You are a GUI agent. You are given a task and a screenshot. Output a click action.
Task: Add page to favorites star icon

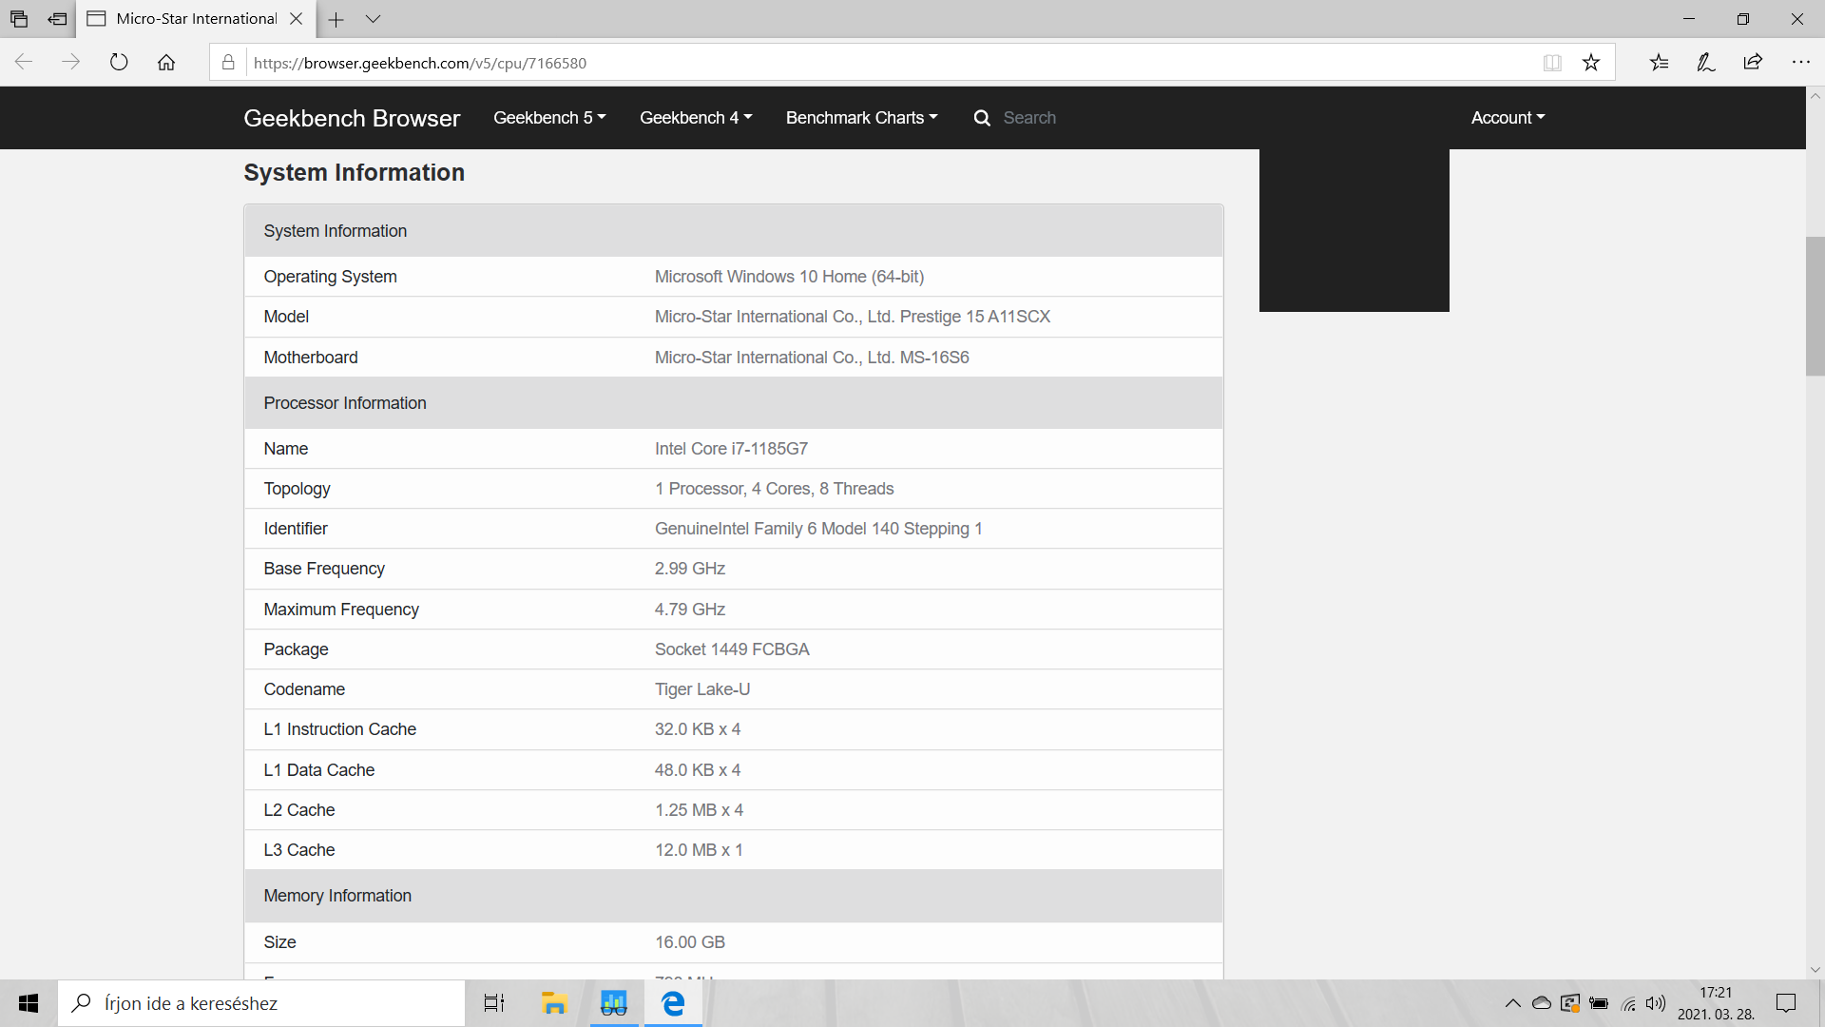(x=1591, y=63)
